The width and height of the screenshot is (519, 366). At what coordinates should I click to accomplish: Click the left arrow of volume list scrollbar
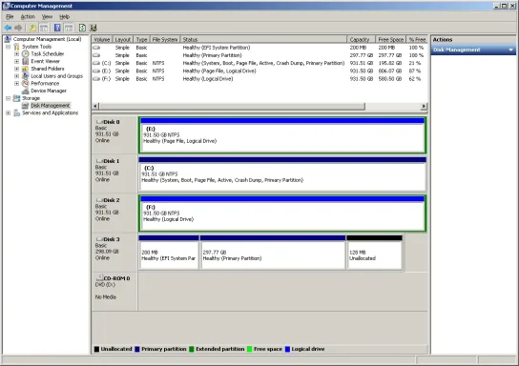[x=95, y=106]
